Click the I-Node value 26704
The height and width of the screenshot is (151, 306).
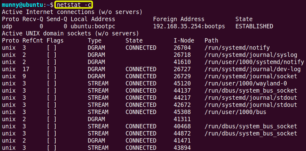pyautogui.click(x=182, y=48)
